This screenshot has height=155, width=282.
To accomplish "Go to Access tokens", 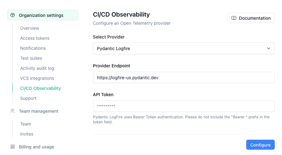I will tap(35, 38).
